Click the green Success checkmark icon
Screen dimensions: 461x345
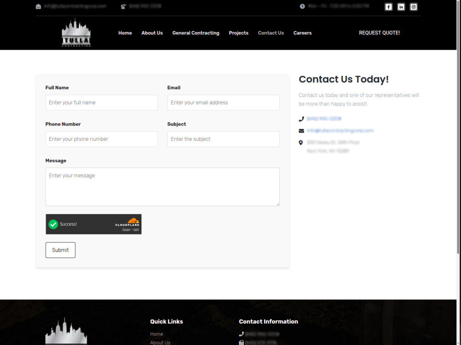(x=53, y=224)
